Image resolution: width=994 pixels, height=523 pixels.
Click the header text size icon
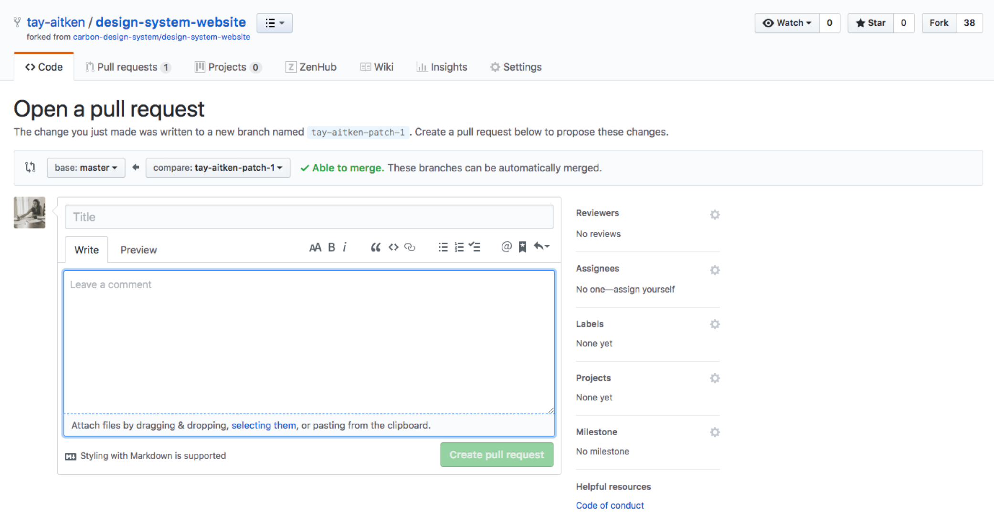(x=315, y=247)
